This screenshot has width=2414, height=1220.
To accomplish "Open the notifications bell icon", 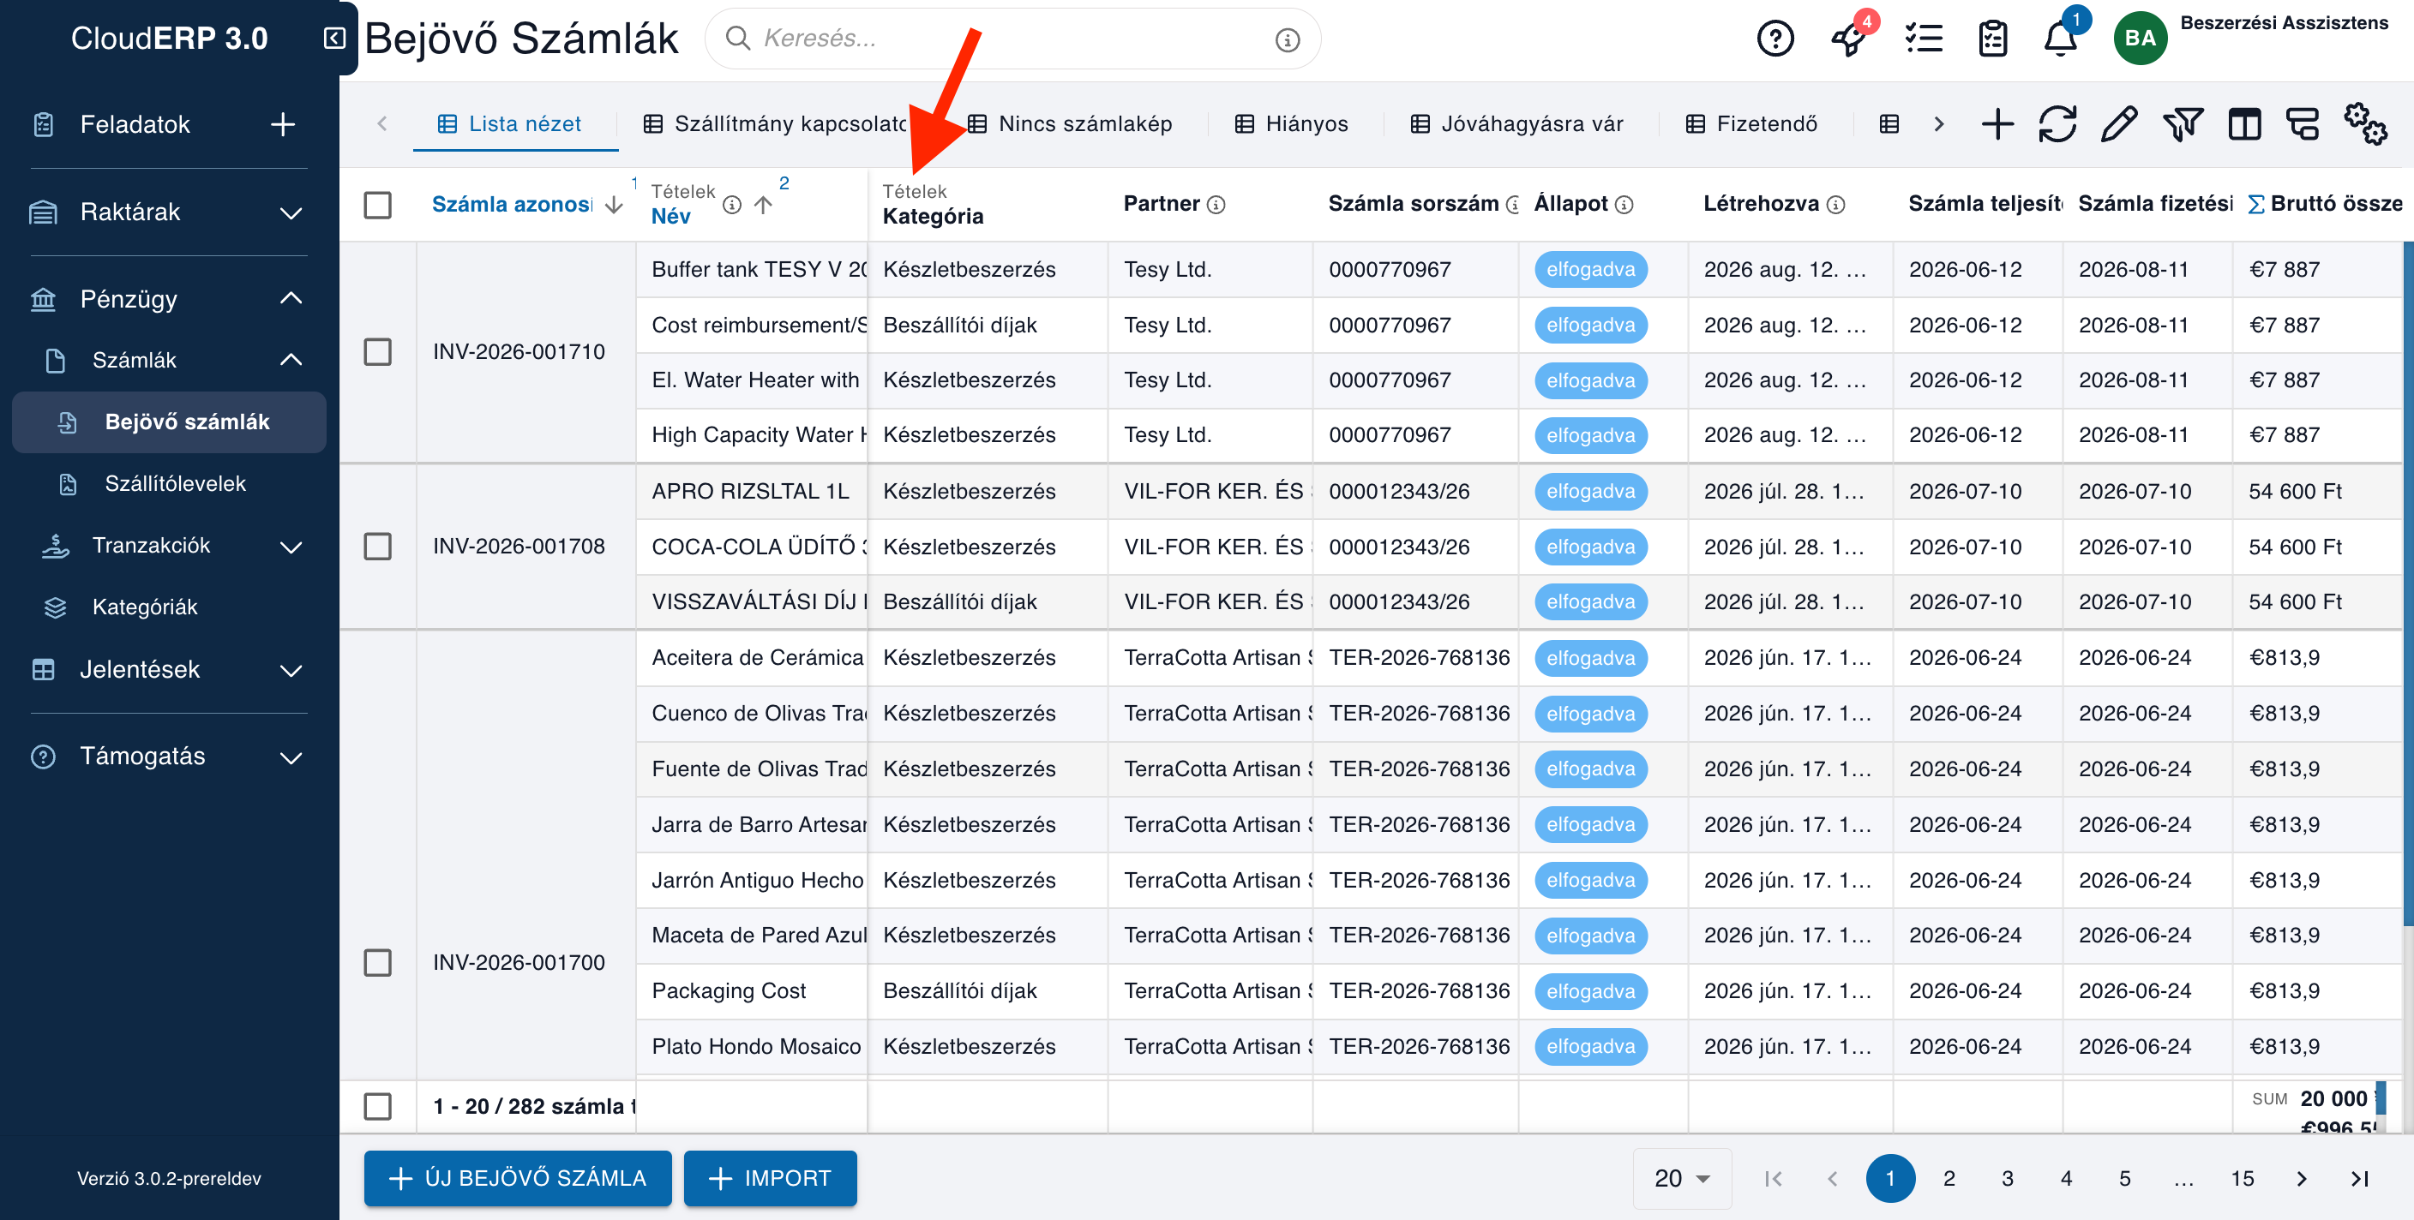I will click(x=2060, y=39).
